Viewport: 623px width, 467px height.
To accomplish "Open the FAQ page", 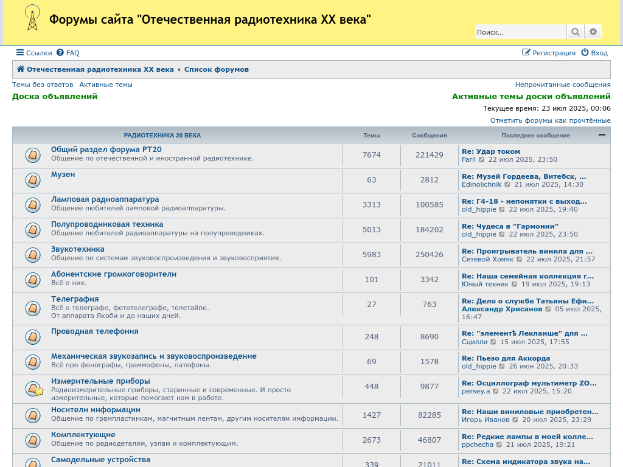I will coord(68,53).
